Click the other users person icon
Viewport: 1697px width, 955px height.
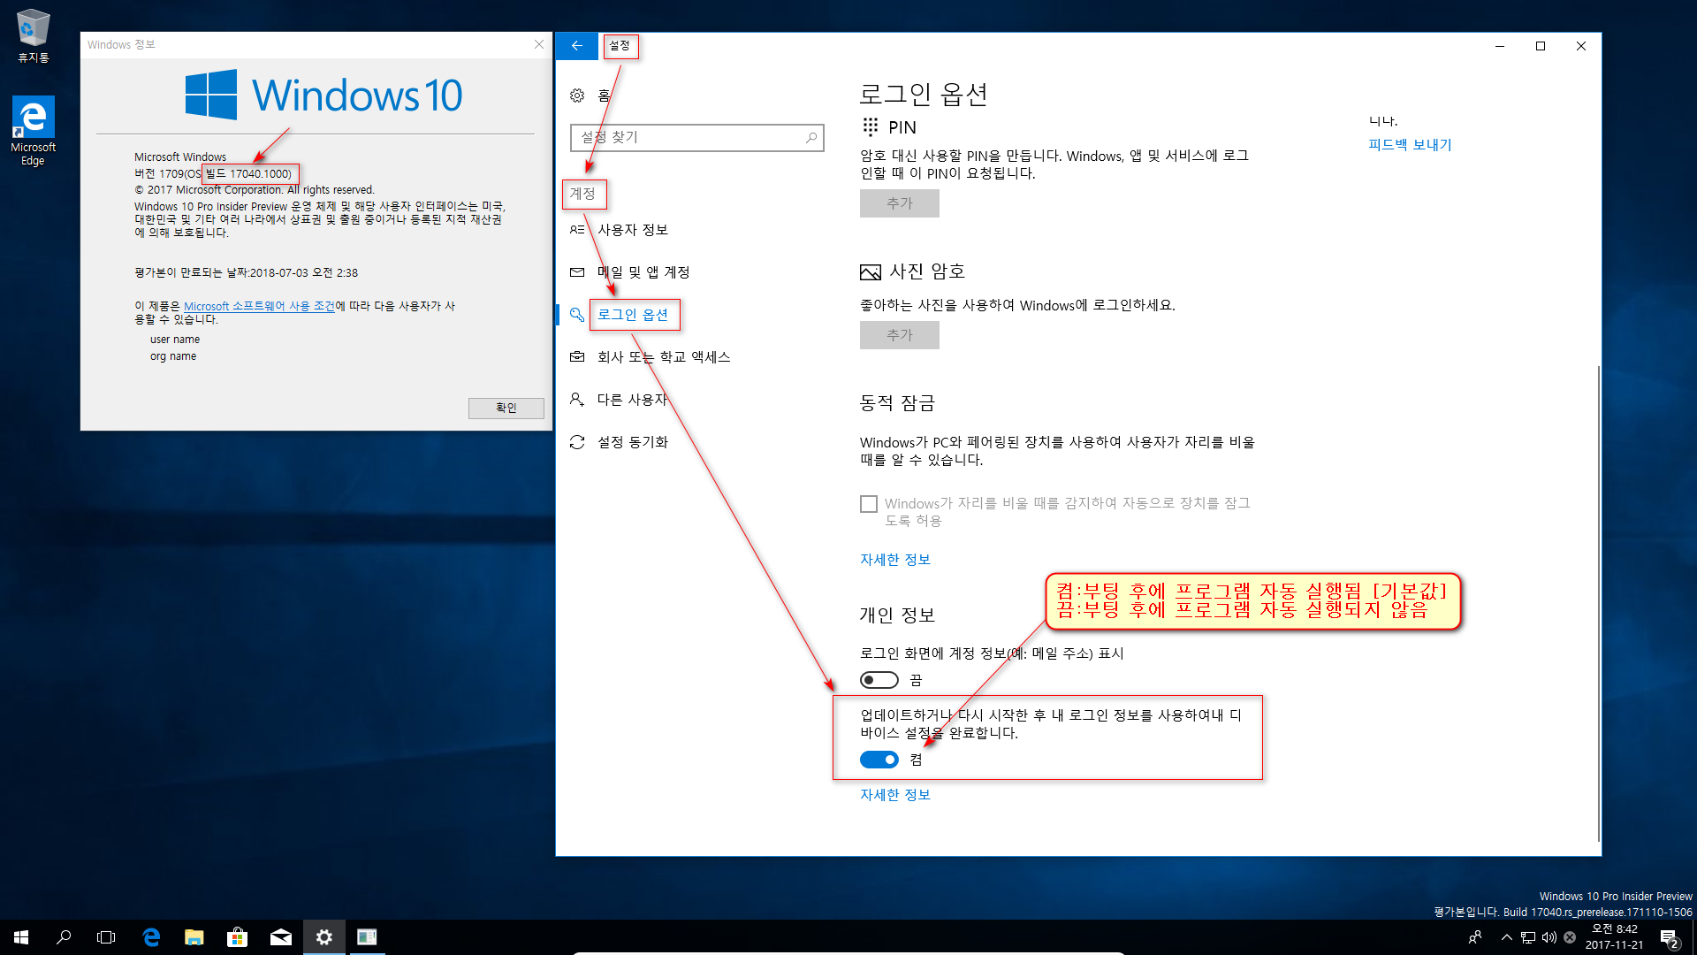point(577,400)
